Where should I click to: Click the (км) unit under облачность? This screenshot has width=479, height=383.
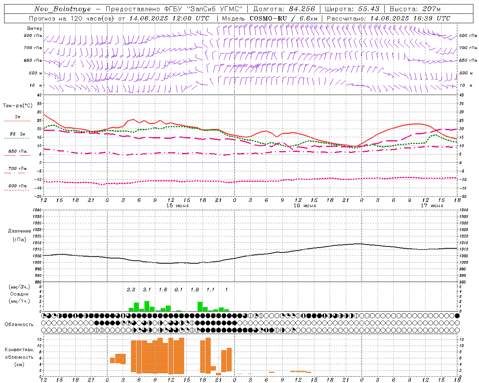click(19, 364)
